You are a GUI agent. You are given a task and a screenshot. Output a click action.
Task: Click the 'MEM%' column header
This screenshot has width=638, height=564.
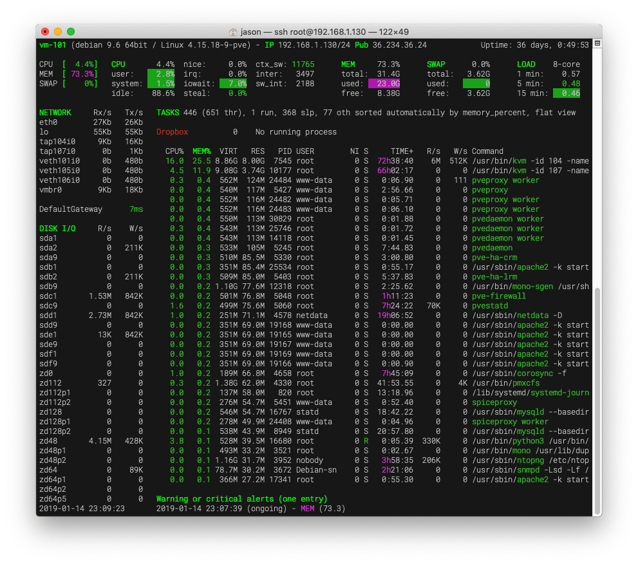point(202,151)
